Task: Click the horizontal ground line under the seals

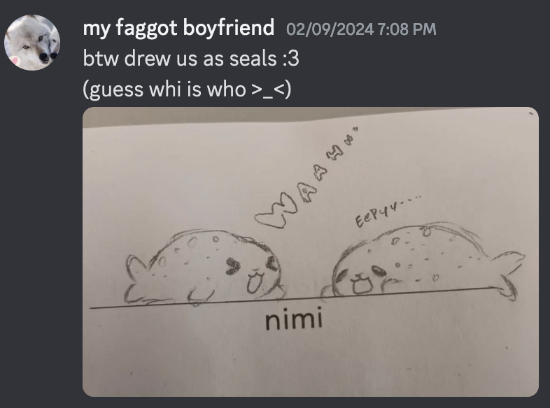Action: click(290, 298)
